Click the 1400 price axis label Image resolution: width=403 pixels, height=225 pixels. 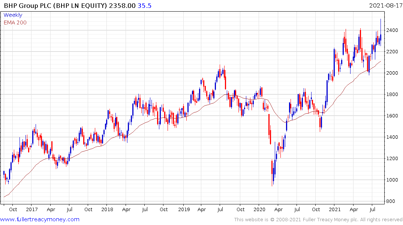(x=392, y=137)
